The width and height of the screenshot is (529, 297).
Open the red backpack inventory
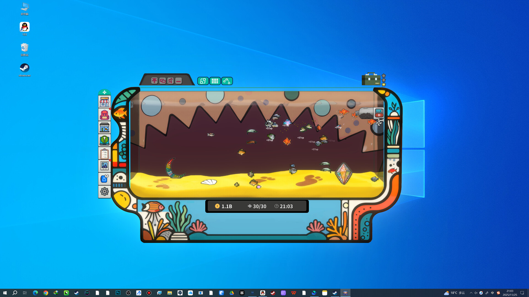104,115
